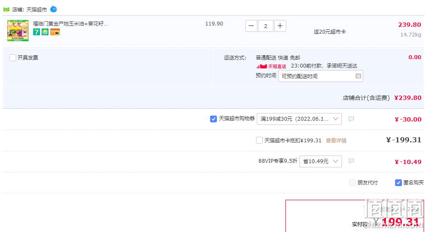Click the store total ¥239.80

tap(408, 98)
